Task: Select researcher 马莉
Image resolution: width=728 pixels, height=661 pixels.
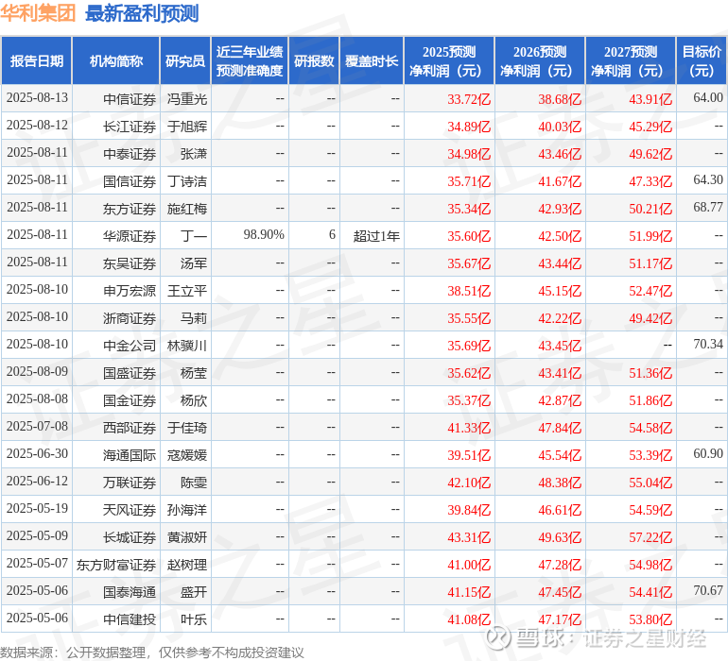Action: click(x=194, y=317)
